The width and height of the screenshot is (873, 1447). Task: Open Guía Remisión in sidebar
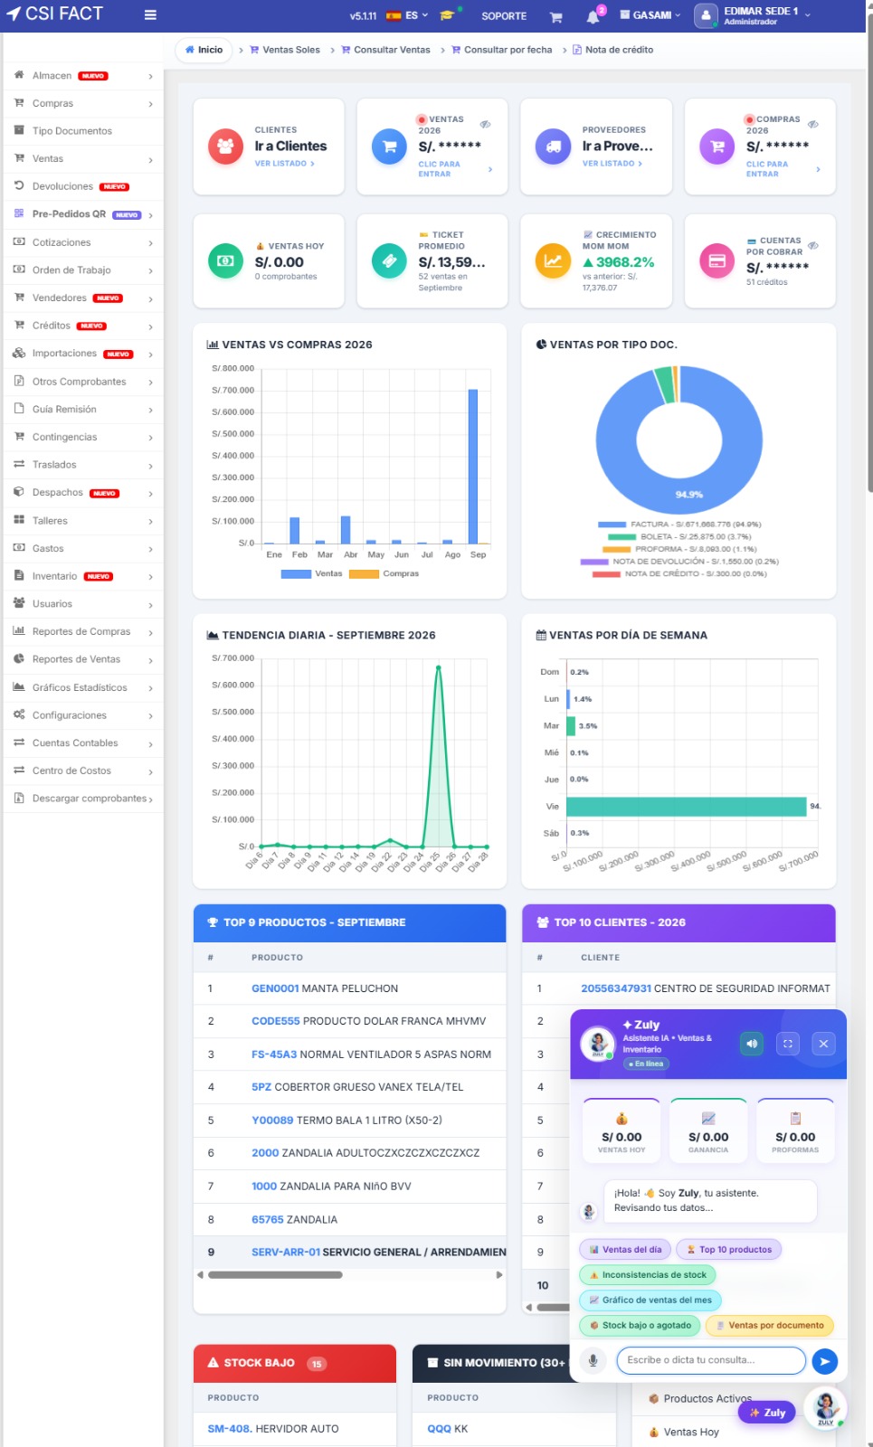click(82, 409)
